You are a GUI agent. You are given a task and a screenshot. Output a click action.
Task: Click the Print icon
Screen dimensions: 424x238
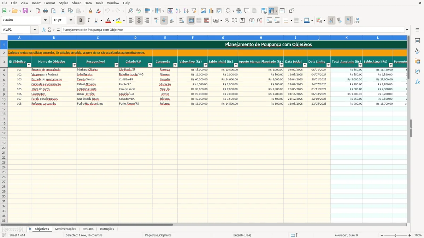pyautogui.click(x=46, y=11)
